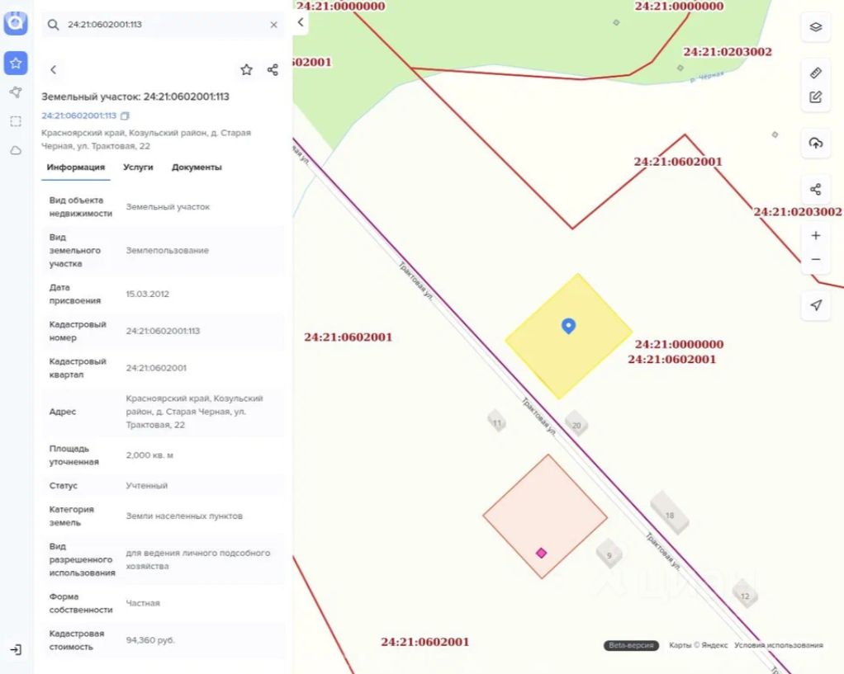Select the ruler measurement tool
The image size is (844, 674).
(x=815, y=73)
